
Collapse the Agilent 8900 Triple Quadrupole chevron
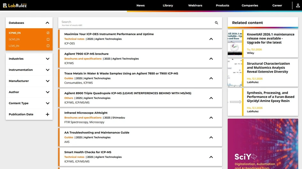coord(211,98)
